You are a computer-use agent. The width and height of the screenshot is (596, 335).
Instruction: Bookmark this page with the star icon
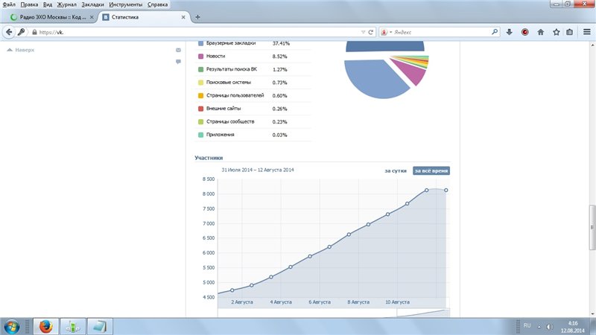(x=555, y=32)
